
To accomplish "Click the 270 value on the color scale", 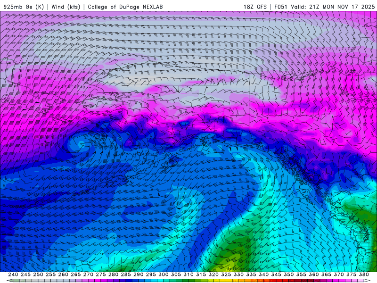I will [88, 275].
